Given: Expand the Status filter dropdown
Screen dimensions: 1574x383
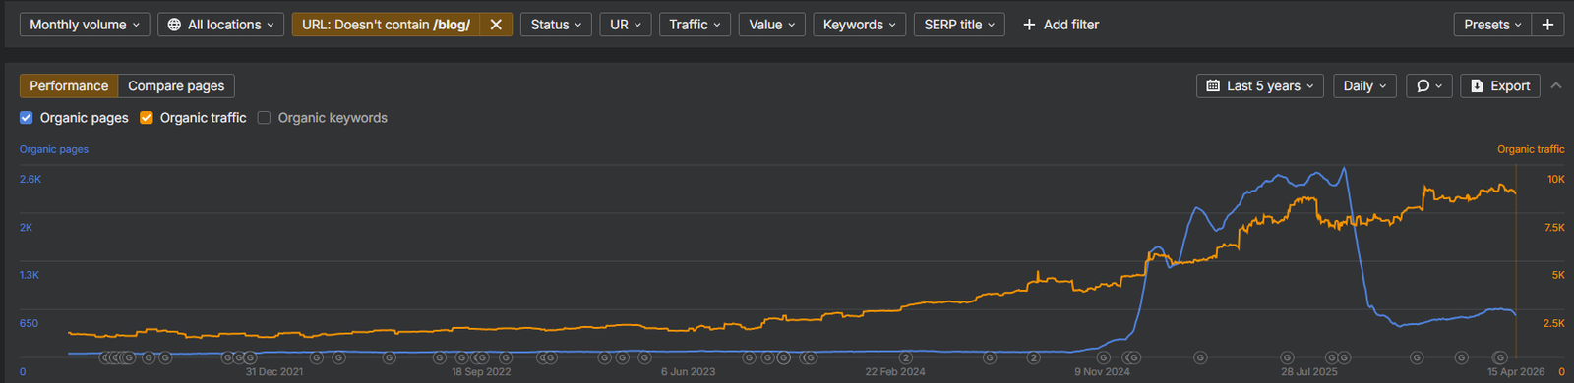Looking at the screenshot, I should point(556,25).
